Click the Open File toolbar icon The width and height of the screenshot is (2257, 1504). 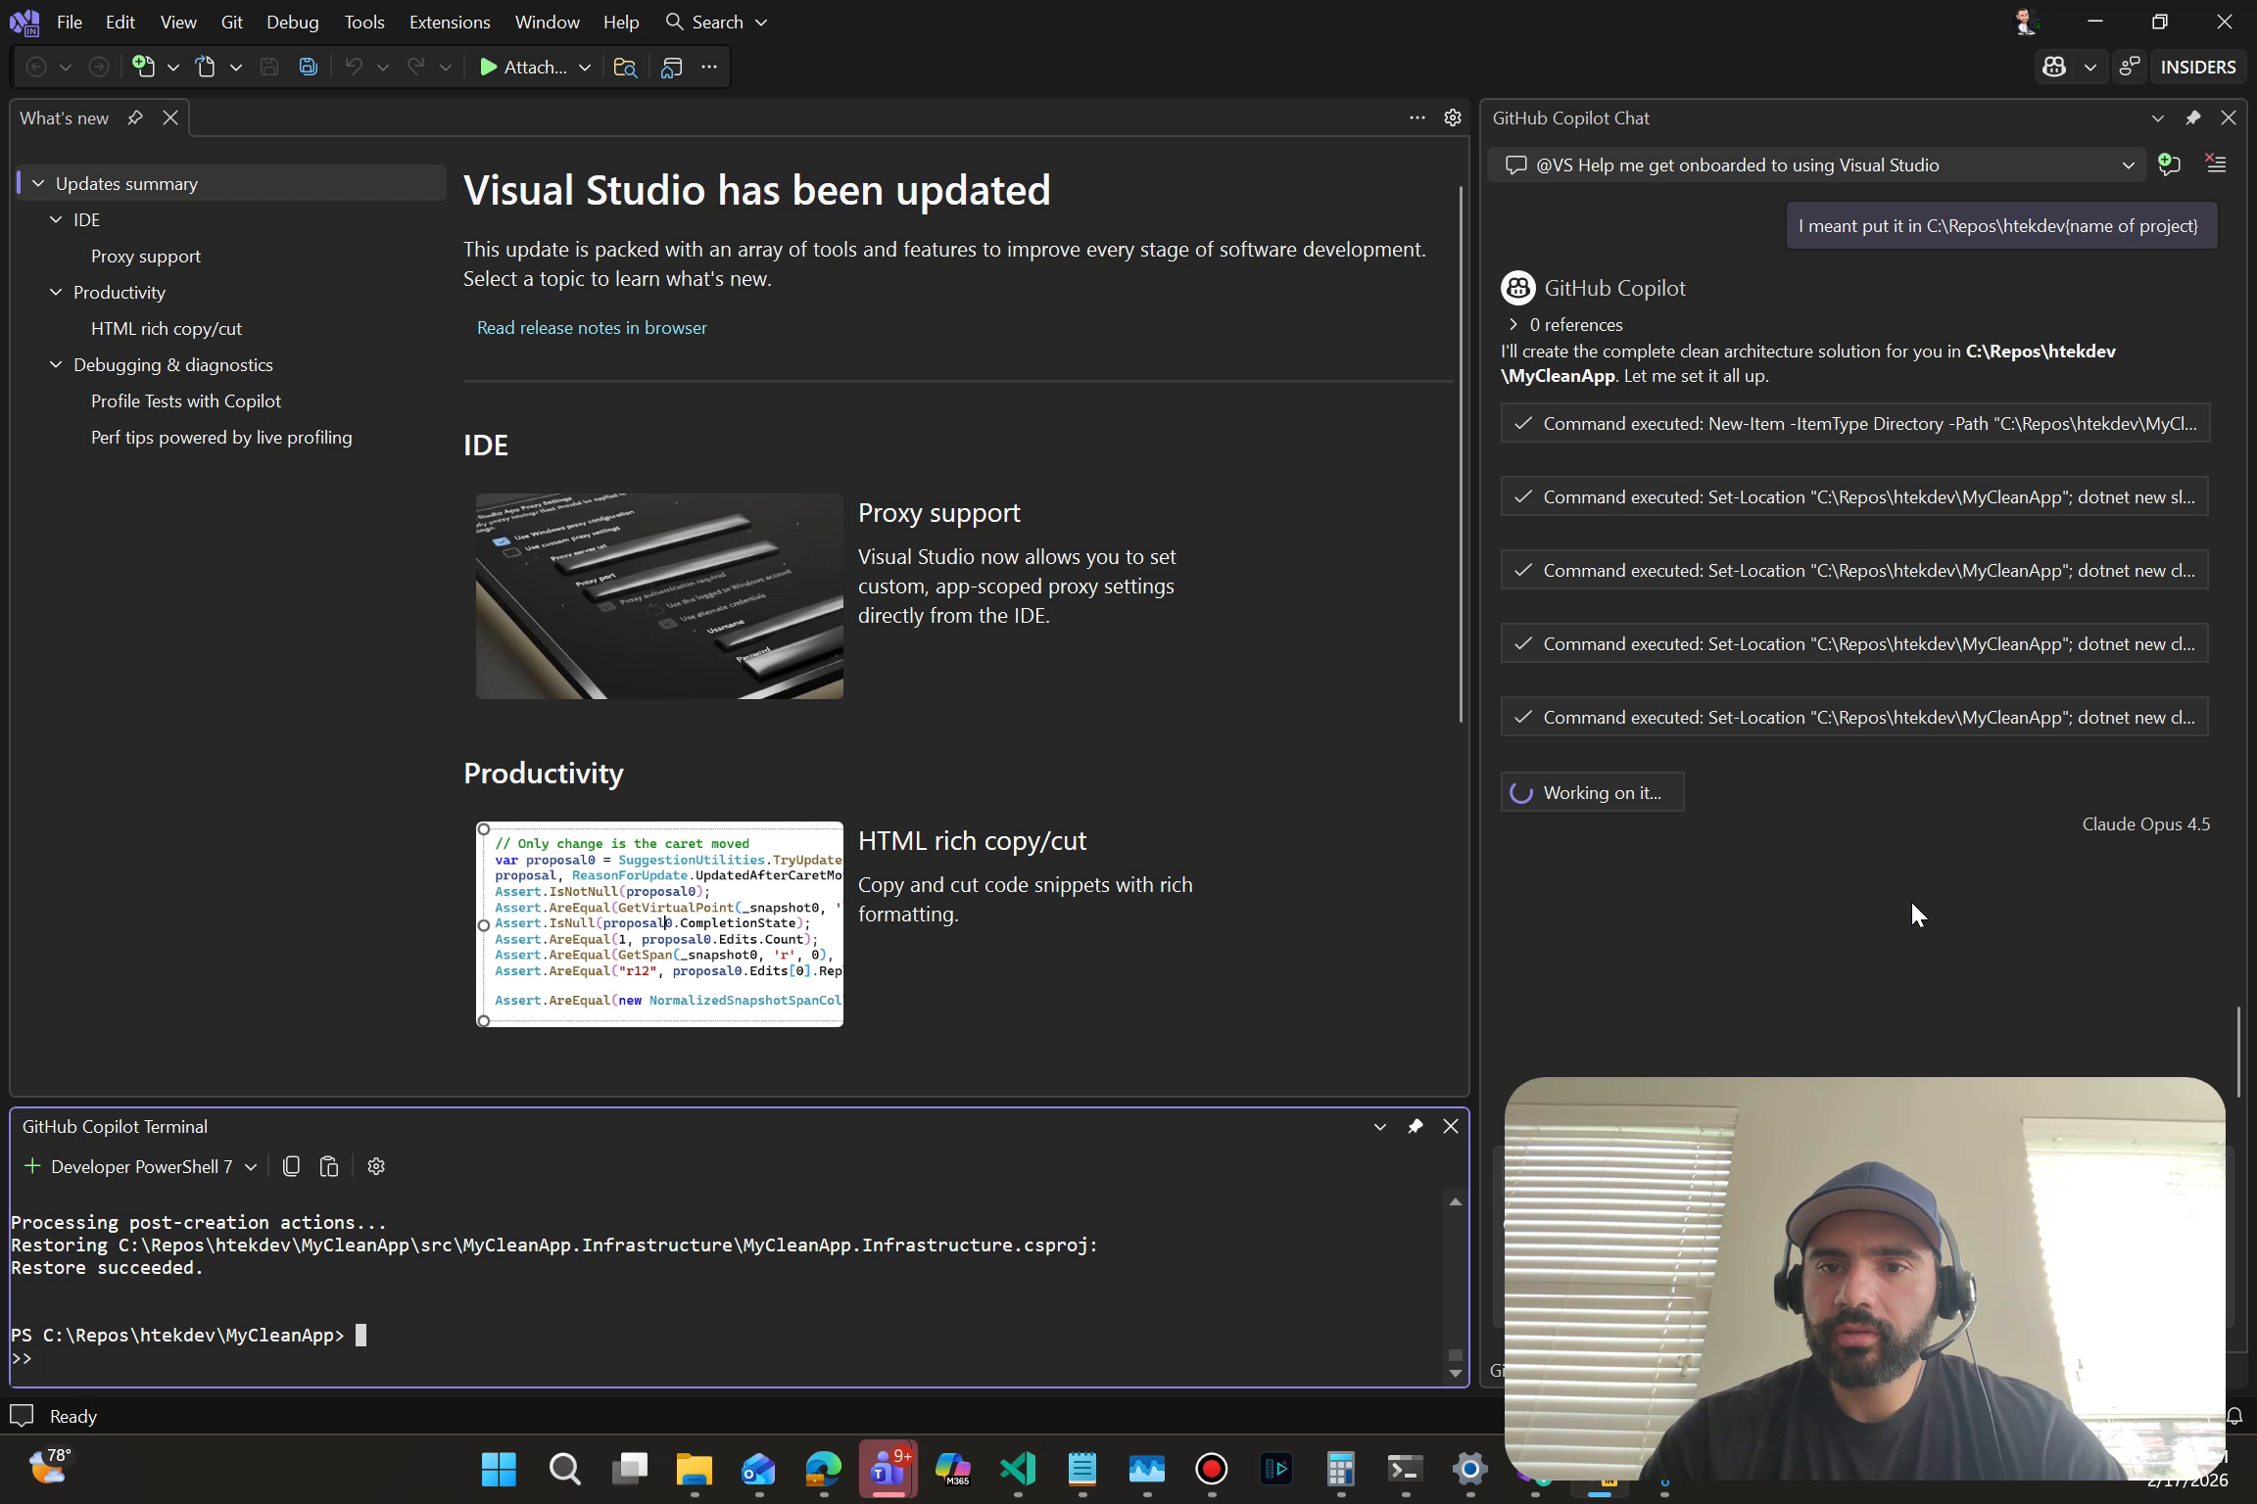pyautogui.click(x=206, y=67)
